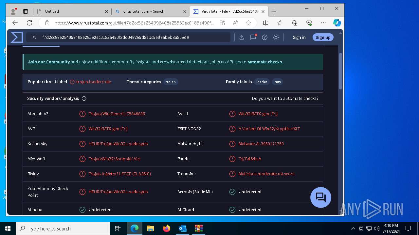The image size is (419, 235).
Task: Open browser collections icon
Action: pos(295,23)
